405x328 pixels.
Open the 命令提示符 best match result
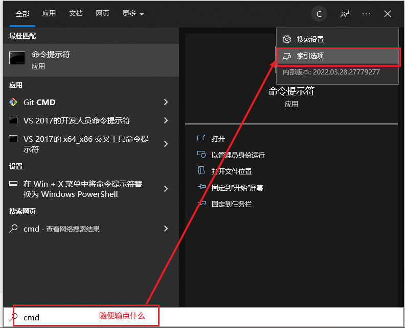(x=91, y=60)
